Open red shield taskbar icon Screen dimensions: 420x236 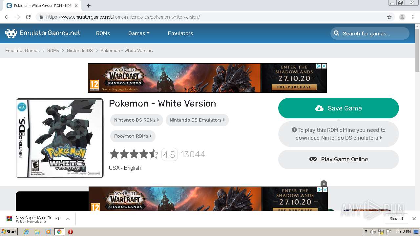tap(70, 232)
